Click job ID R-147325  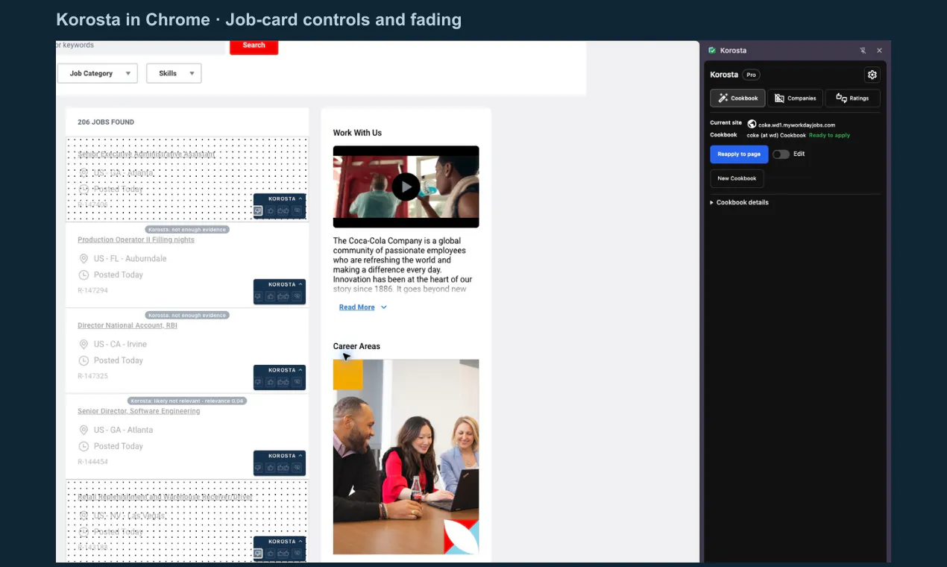click(93, 377)
